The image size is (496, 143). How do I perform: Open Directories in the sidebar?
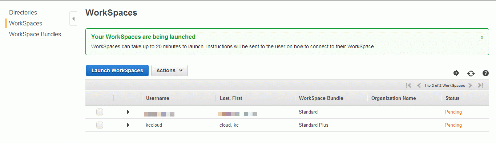tap(23, 12)
